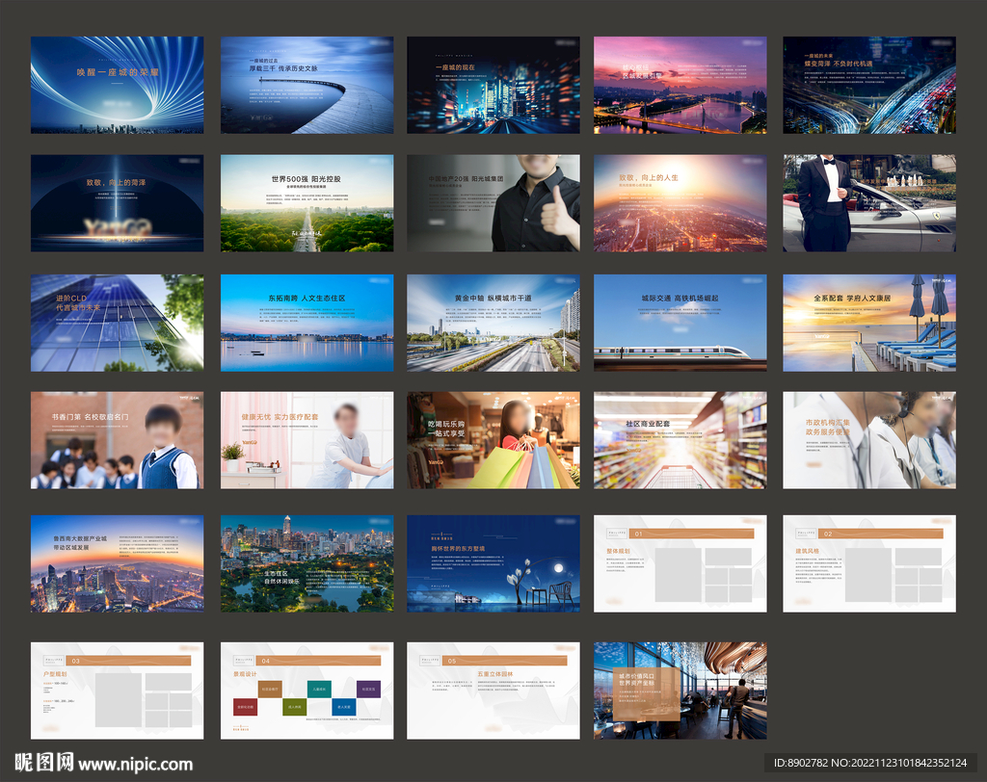Open the high-speed train slide thumbnail
Viewport: 987px width, 782px height.
point(680,323)
